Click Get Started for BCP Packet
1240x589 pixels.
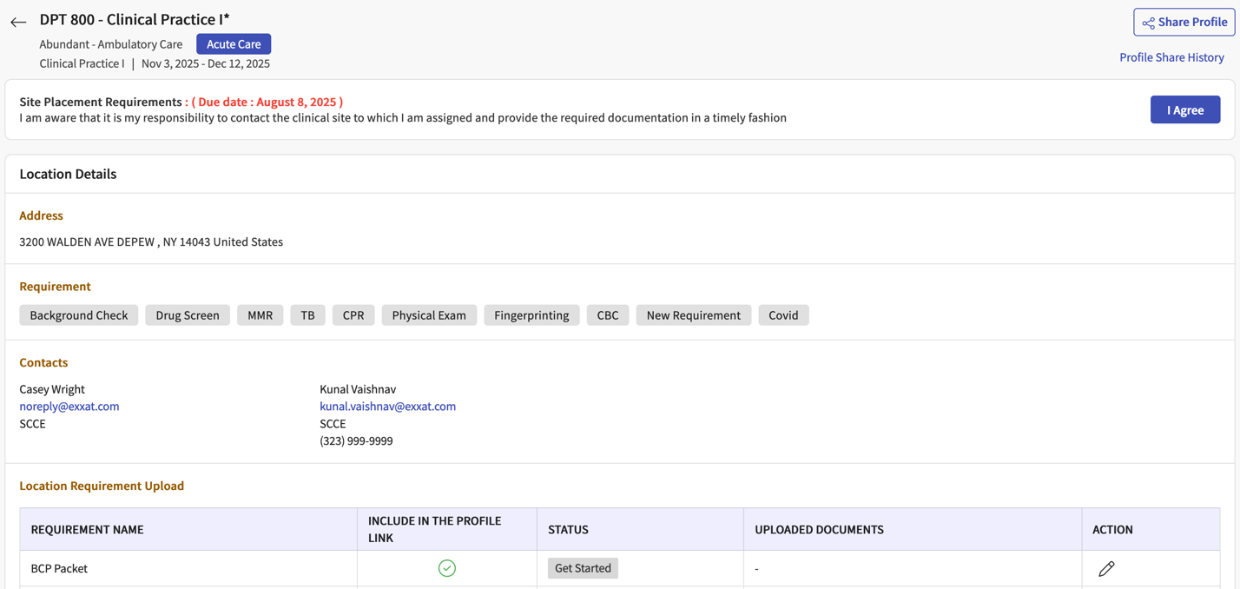(582, 568)
